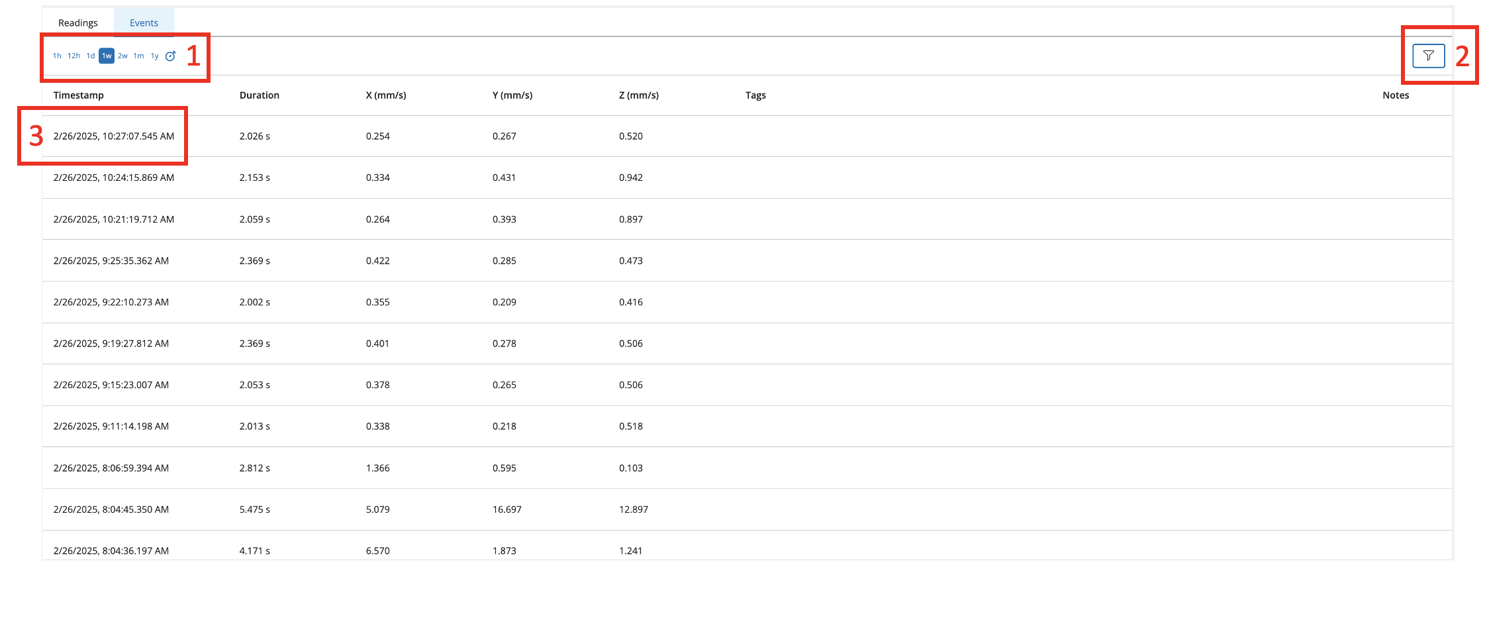Click event timestamp 9:25:35.362 AM
This screenshot has width=1487, height=628.
[111, 261]
